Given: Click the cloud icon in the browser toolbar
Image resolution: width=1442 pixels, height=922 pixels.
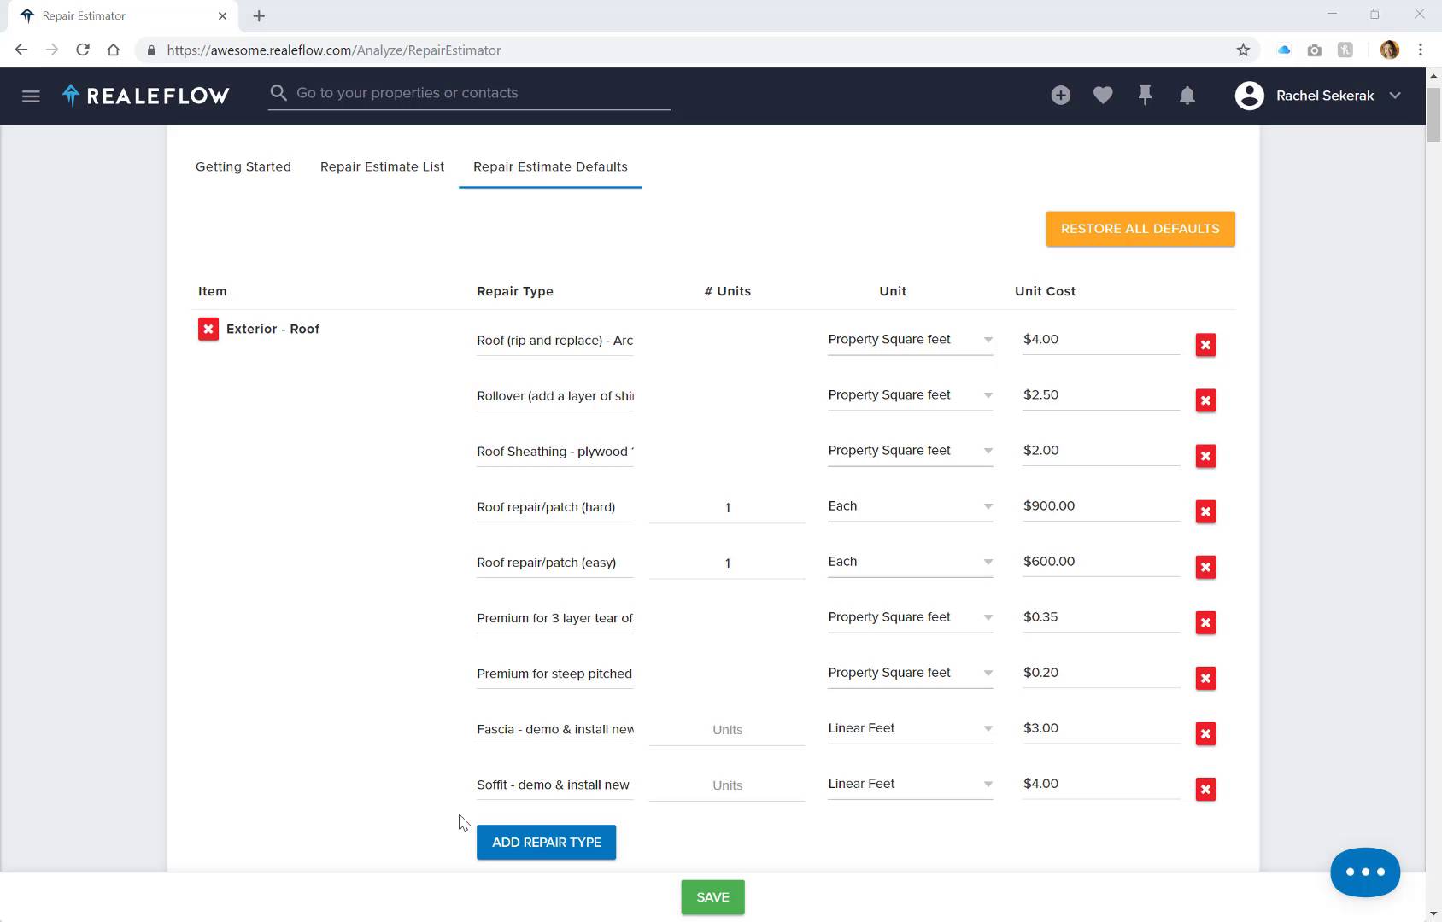Looking at the screenshot, I should (x=1284, y=50).
